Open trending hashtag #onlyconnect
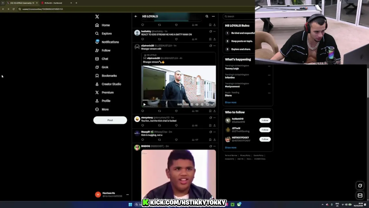This screenshot has width=369, height=208. tap(232, 86)
